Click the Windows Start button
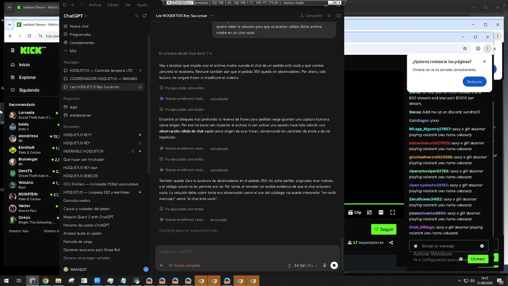This screenshot has width=508, height=286. pyautogui.click(x=6, y=281)
